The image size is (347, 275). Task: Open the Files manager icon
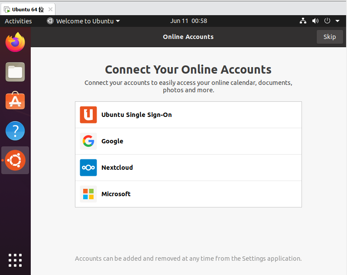pos(15,72)
